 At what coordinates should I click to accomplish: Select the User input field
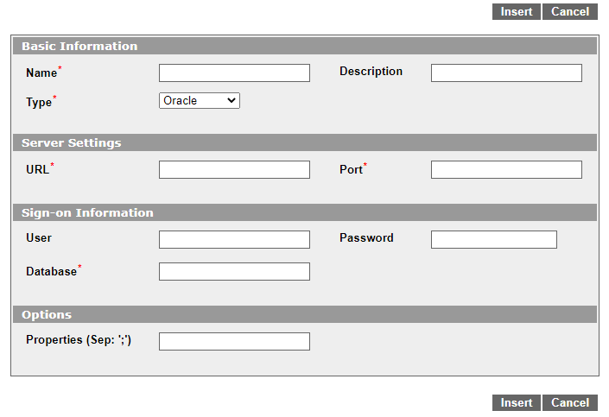pyautogui.click(x=234, y=239)
